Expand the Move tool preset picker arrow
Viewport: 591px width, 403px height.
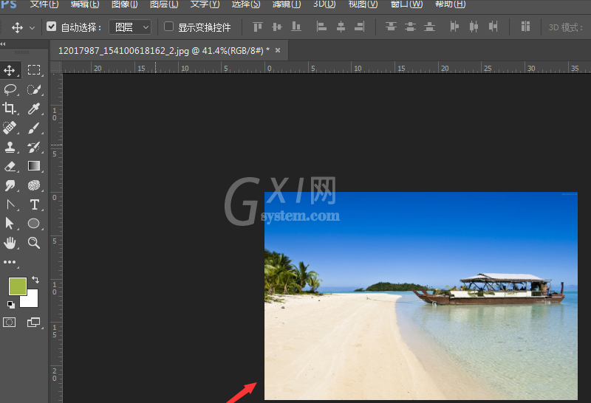click(32, 28)
